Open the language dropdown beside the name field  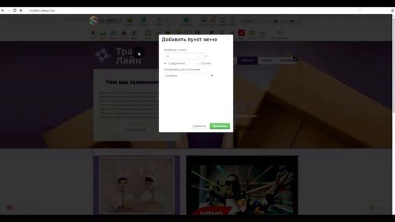206,56
